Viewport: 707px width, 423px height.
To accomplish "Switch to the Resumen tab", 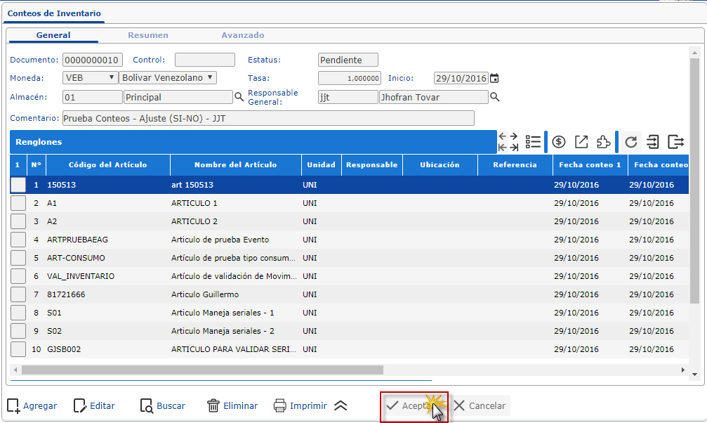I will pyautogui.click(x=147, y=35).
